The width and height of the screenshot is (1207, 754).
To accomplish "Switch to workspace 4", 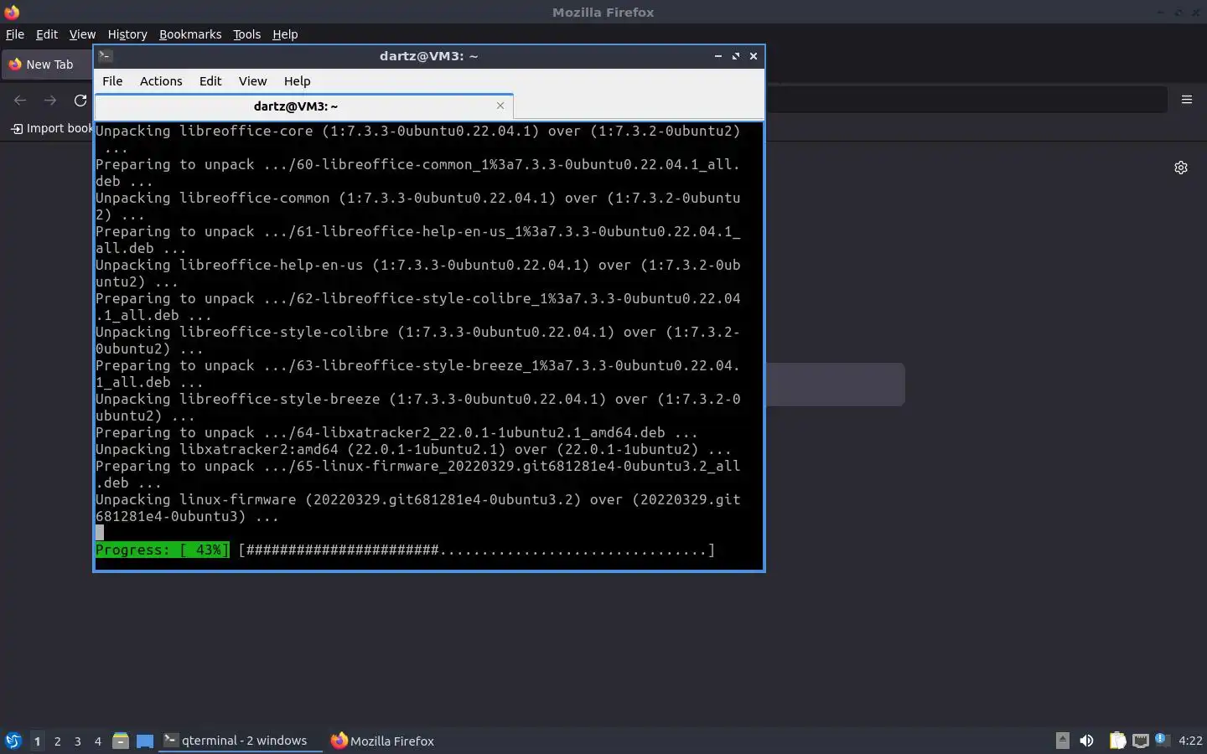I will 97,741.
